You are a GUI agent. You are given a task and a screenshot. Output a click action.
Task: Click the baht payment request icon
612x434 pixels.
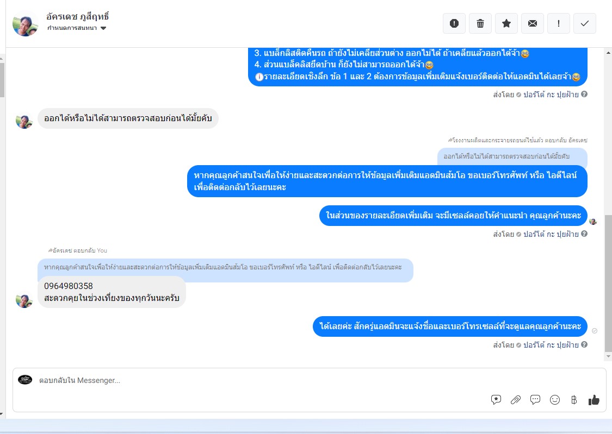(x=574, y=400)
